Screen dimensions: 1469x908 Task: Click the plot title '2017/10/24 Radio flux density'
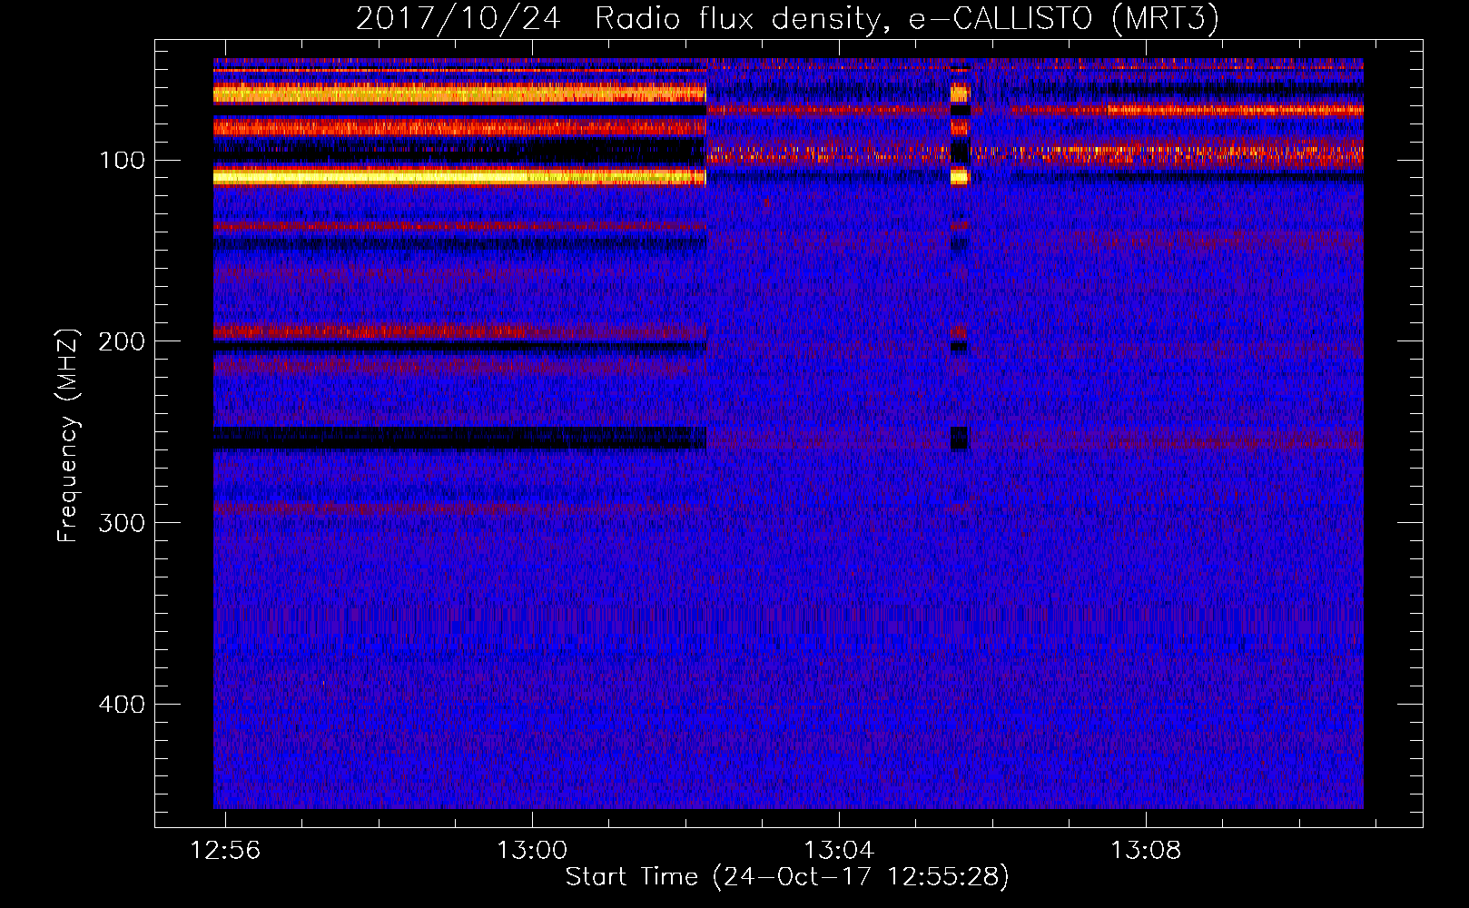click(787, 18)
